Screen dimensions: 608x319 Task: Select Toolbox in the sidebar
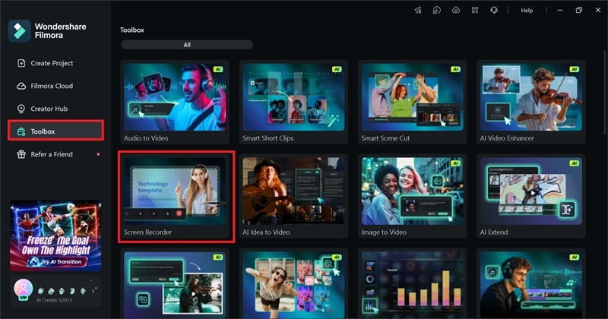tap(55, 131)
